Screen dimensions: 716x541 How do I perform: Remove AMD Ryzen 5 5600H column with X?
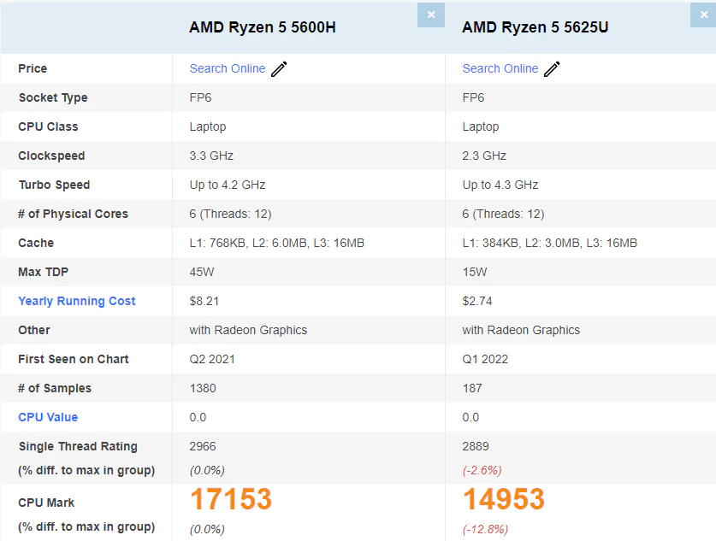(431, 15)
